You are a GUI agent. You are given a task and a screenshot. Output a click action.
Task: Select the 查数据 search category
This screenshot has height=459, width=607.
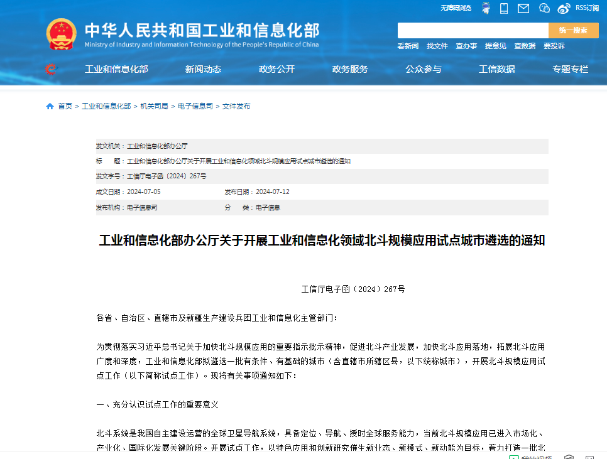[x=525, y=46]
